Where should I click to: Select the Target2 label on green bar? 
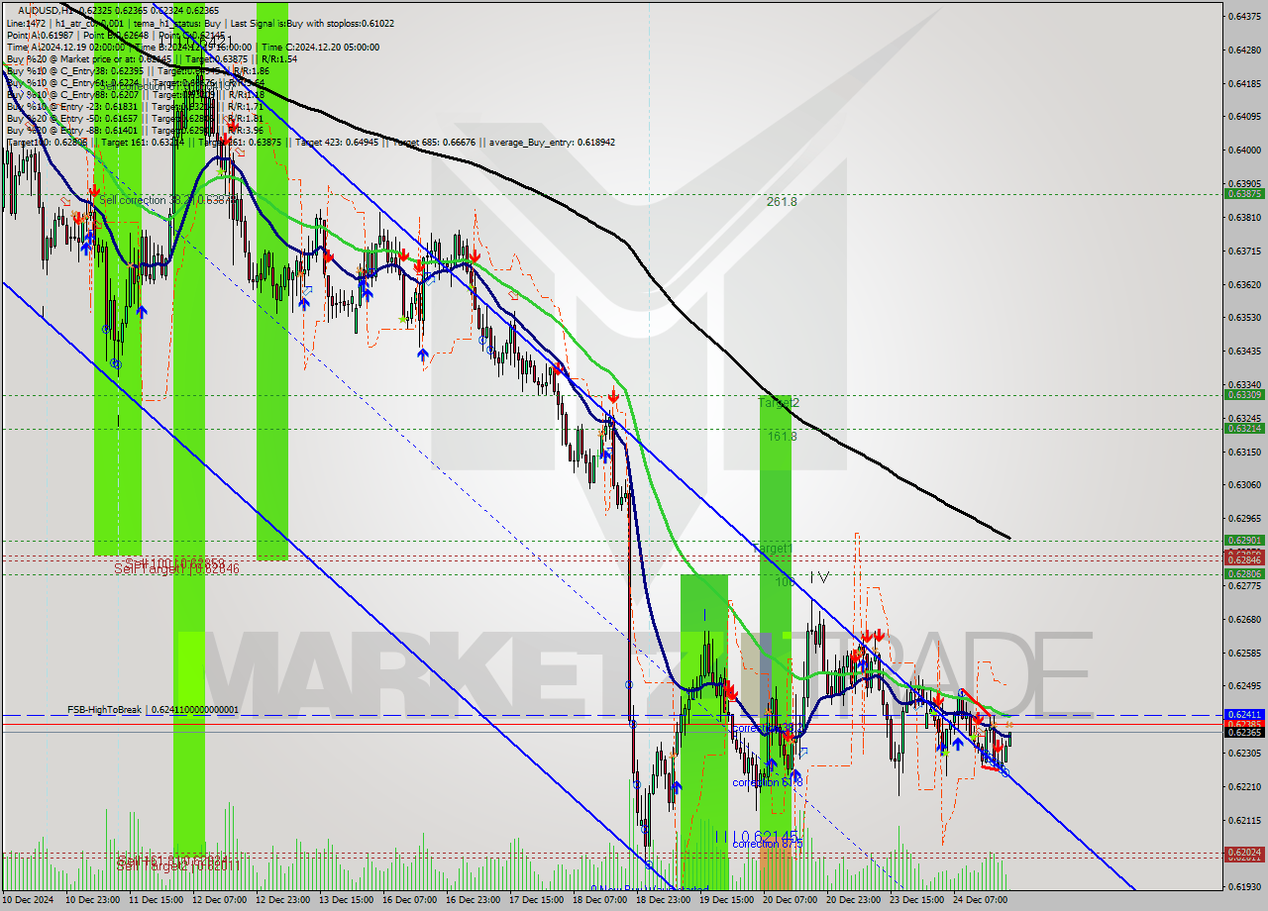[779, 403]
